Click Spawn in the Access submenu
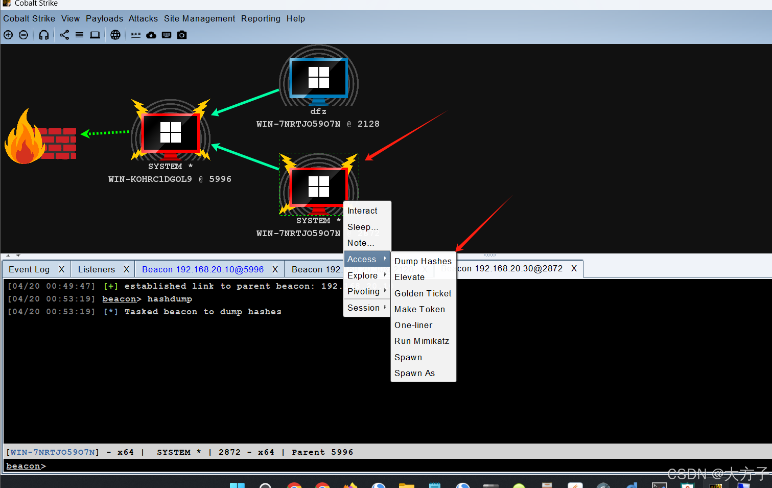The width and height of the screenshot is (772, 488). click(x=423, y=357)
